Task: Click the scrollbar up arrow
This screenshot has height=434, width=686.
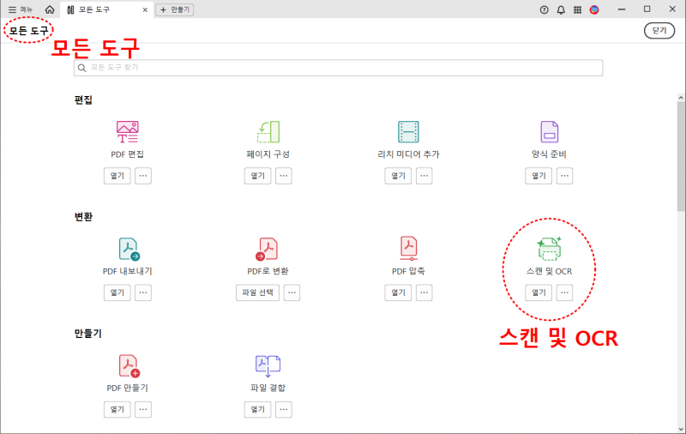Action: pos(681,98)
